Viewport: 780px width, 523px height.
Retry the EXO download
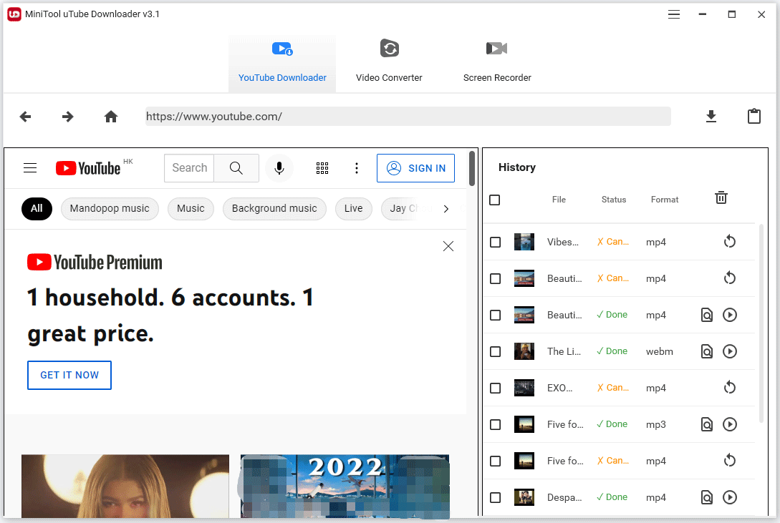point(729,387)
